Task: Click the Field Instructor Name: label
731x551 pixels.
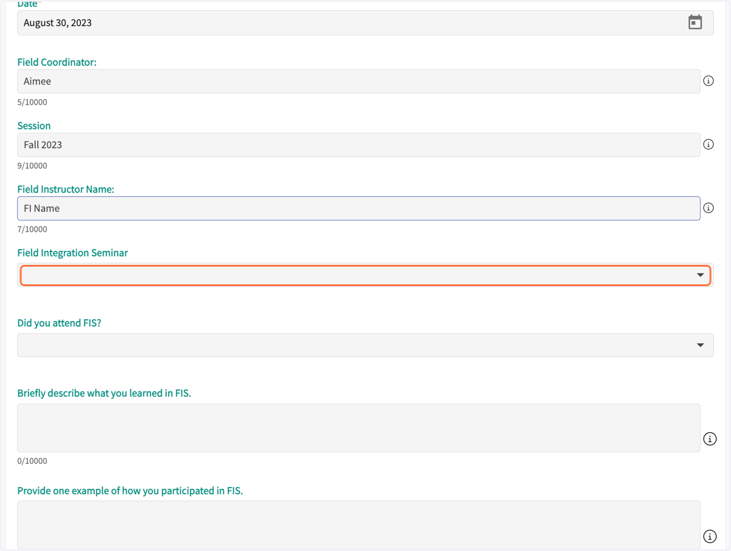Action: 66,189
